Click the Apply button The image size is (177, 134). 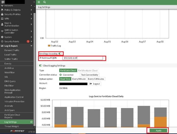click(x=158, y=130)
